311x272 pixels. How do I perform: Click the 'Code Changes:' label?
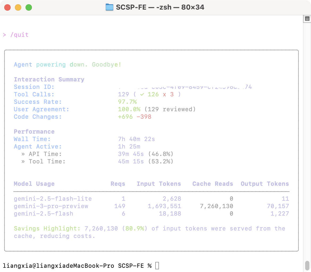click(x=38, y=117)
